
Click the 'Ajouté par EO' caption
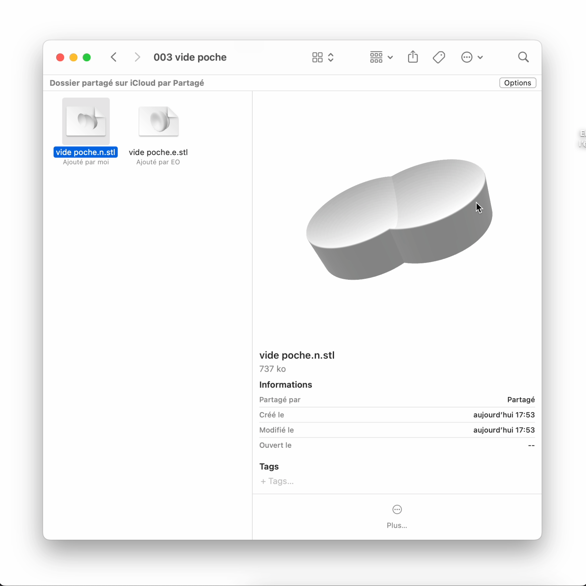click(158, 162)
